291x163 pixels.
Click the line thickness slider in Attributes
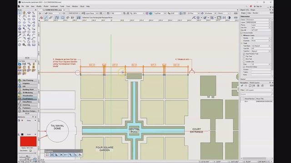click(x=27, y=153)
